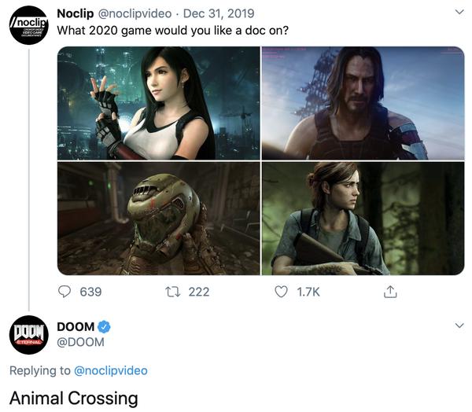The image size is (472, 412).
Task: Click the reply speech bubble icon
Action: [65, 292]
